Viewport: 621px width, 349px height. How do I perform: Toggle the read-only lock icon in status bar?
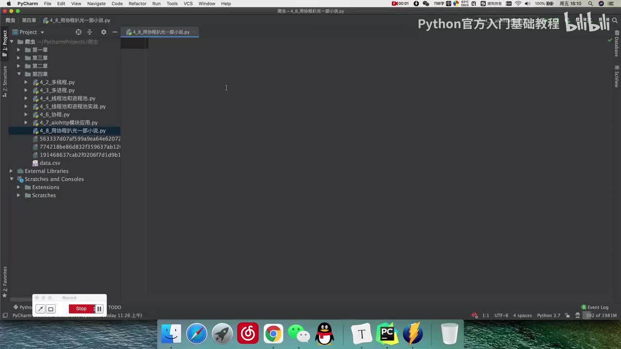point(567,316)
